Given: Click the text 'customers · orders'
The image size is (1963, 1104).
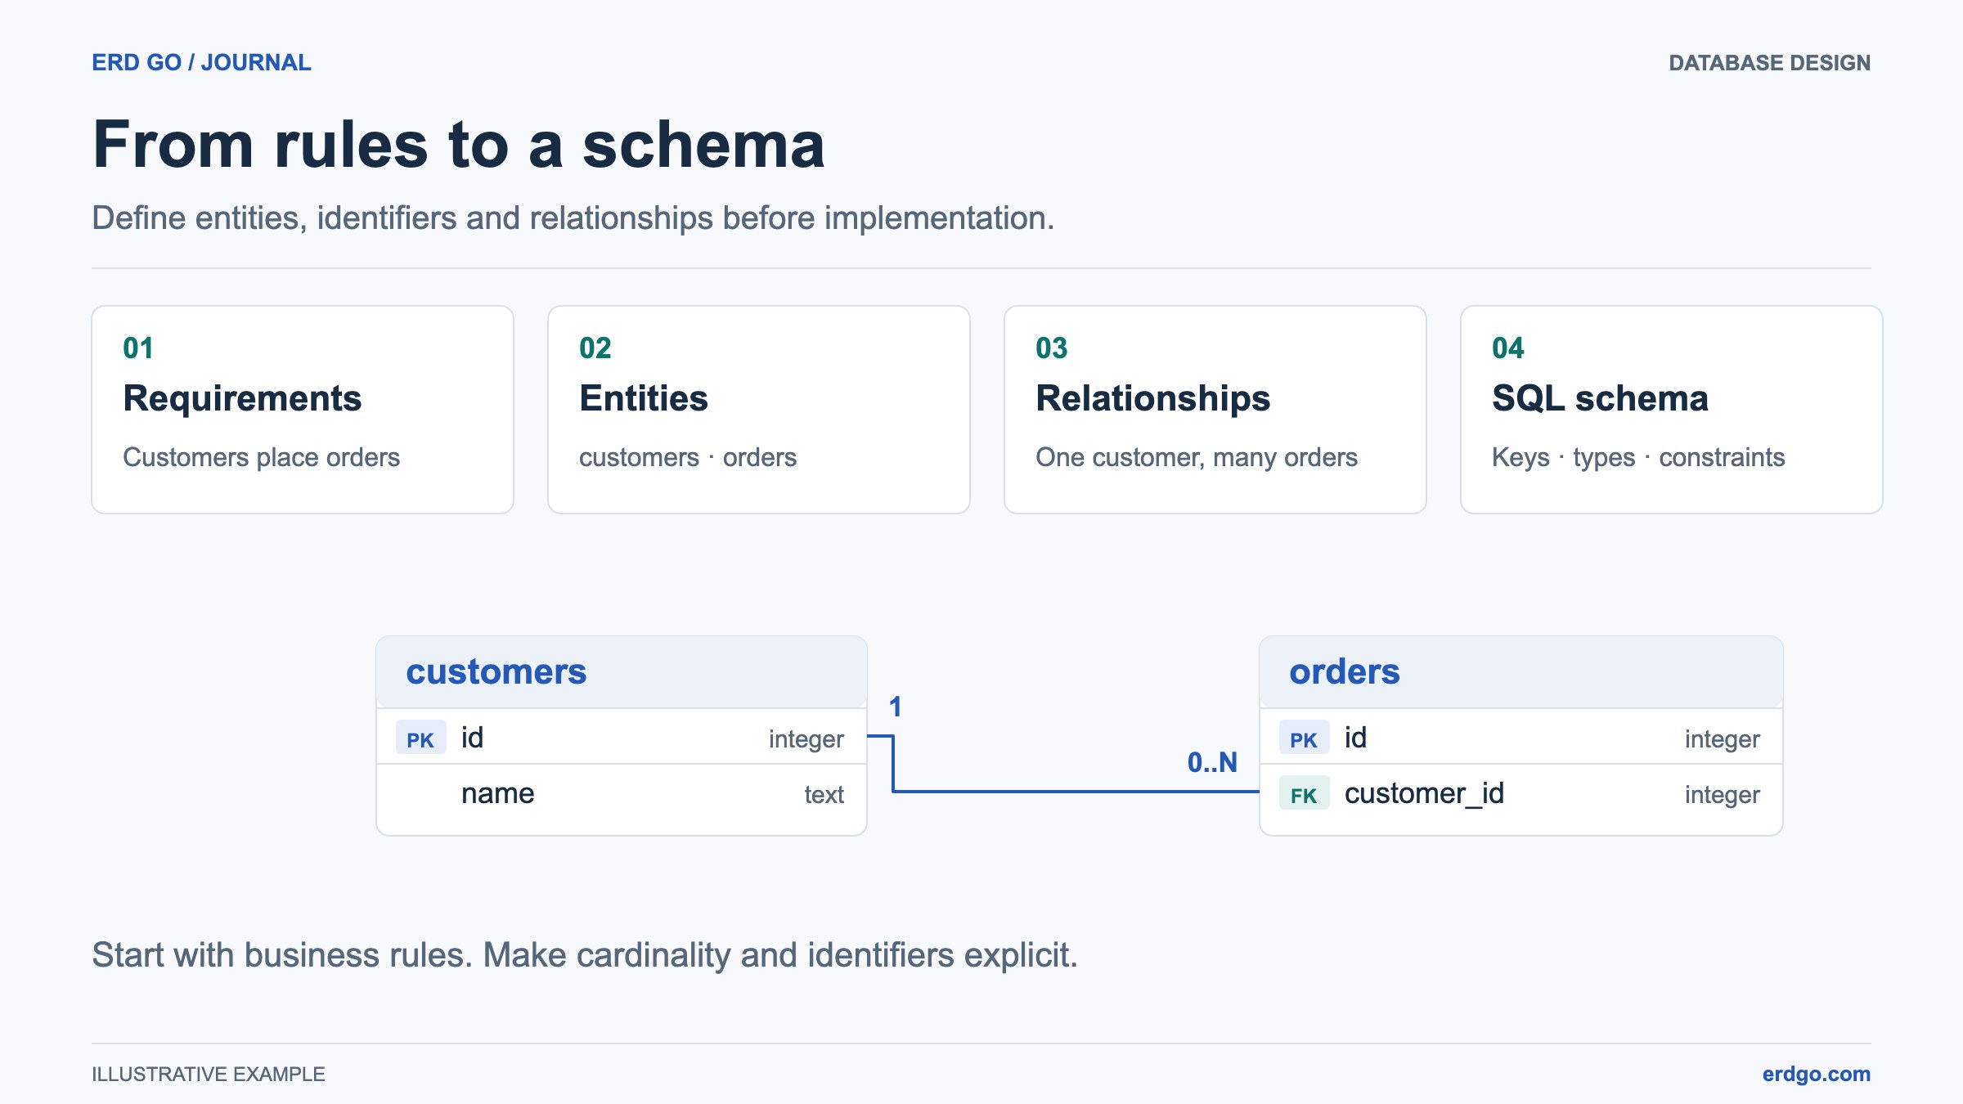Looking at the screenshot, I should point(688,457).
